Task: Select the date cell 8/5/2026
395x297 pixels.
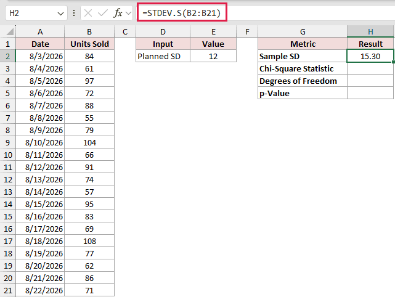Action: [x=40, y=81]
